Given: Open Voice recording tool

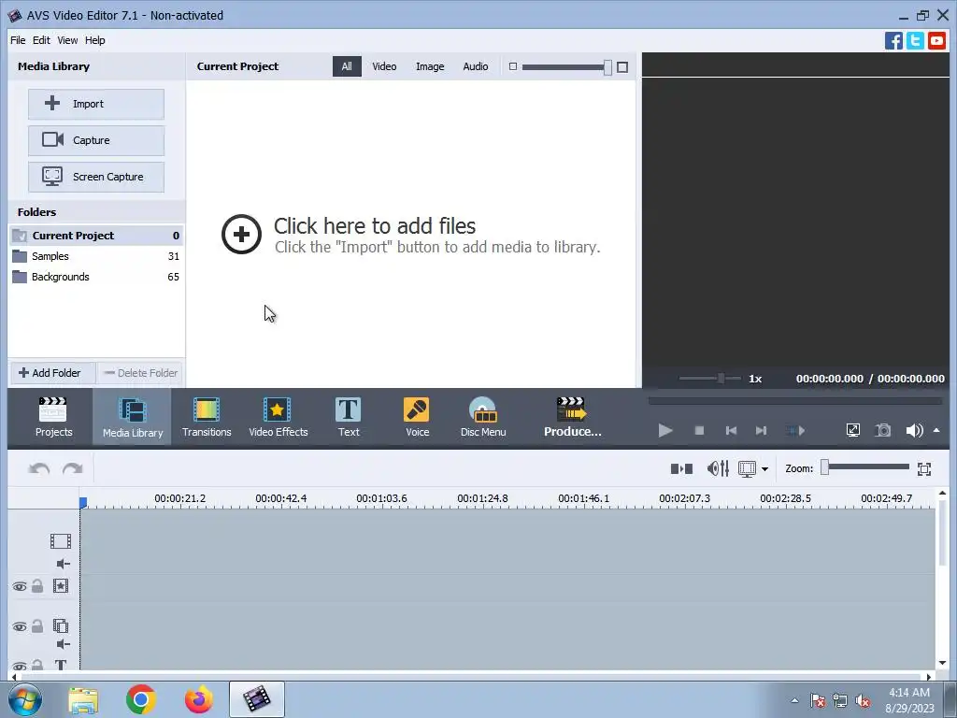Looking at the screenshot, I should pos(417,418).
